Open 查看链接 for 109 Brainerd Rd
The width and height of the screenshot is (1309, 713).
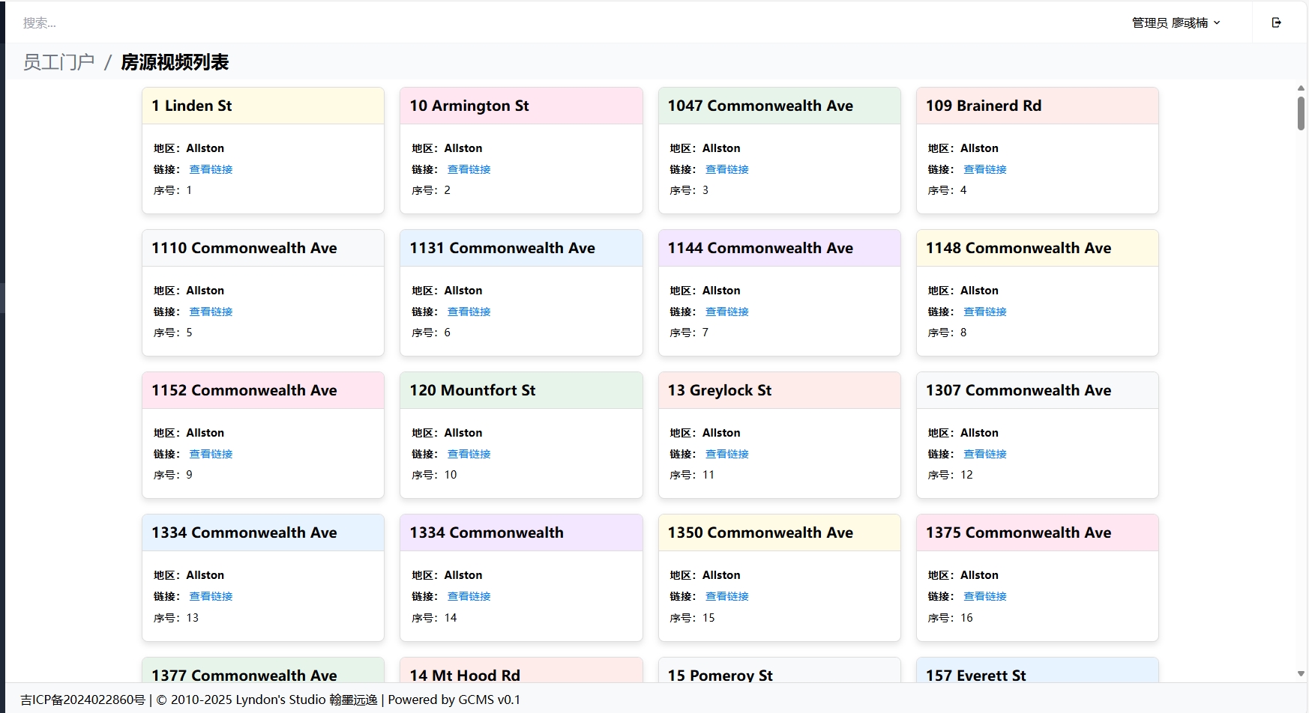pyautogui.click(x=984, y=169)
